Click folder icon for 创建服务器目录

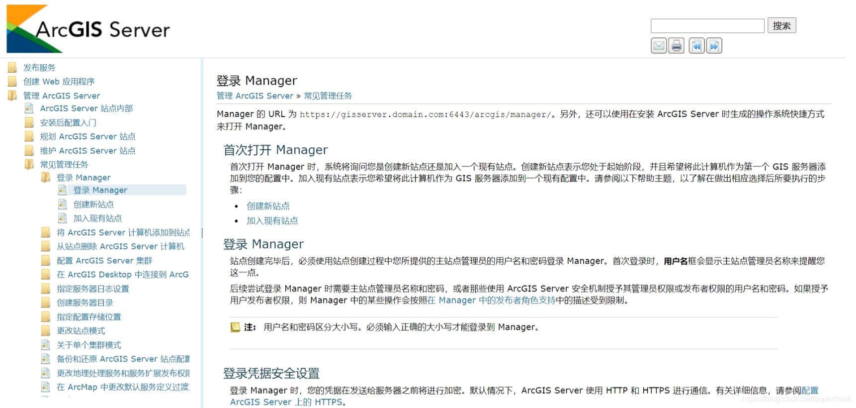point(46,303)
